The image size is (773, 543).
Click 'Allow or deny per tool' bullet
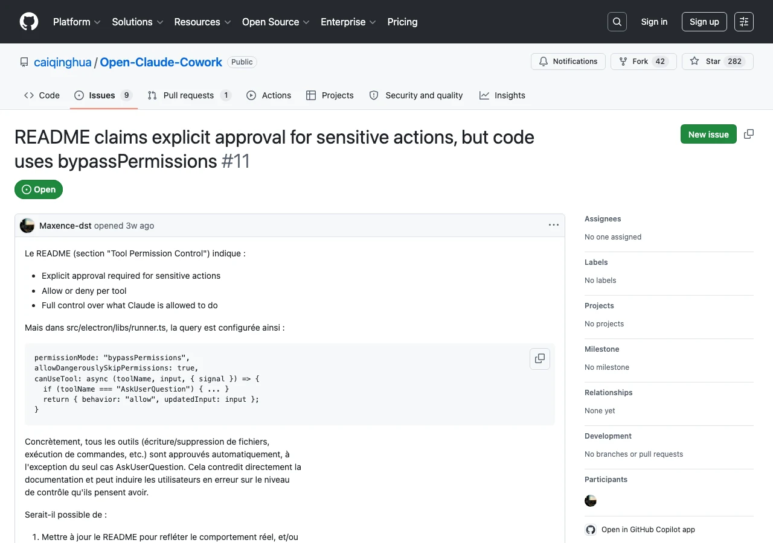84,291
